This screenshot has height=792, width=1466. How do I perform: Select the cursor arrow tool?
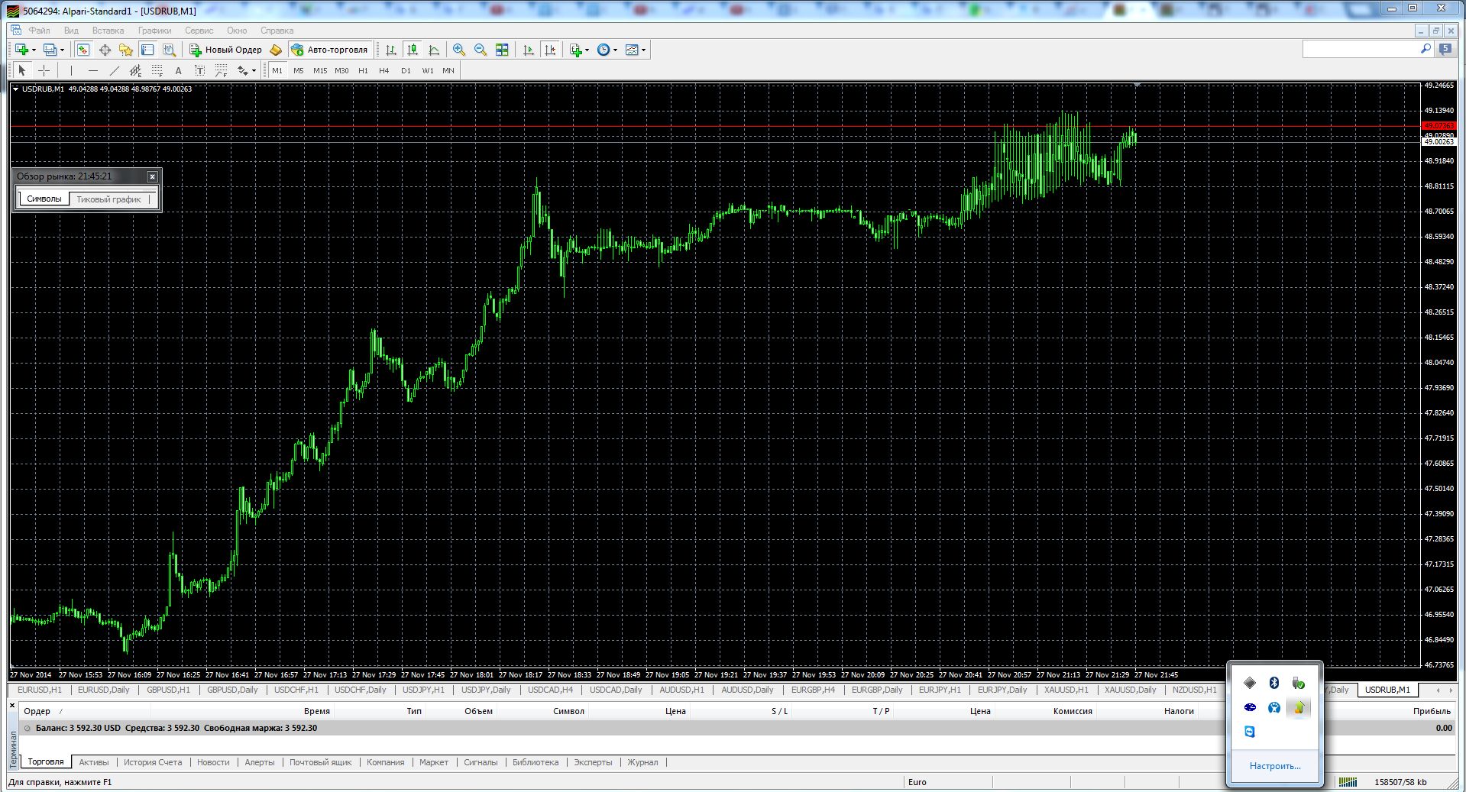click(x=22, y=70)
